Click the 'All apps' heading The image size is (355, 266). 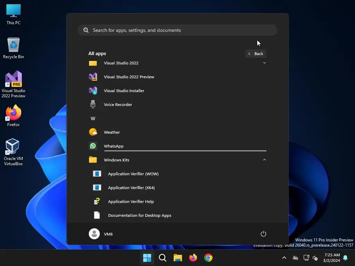click(97, 54)
